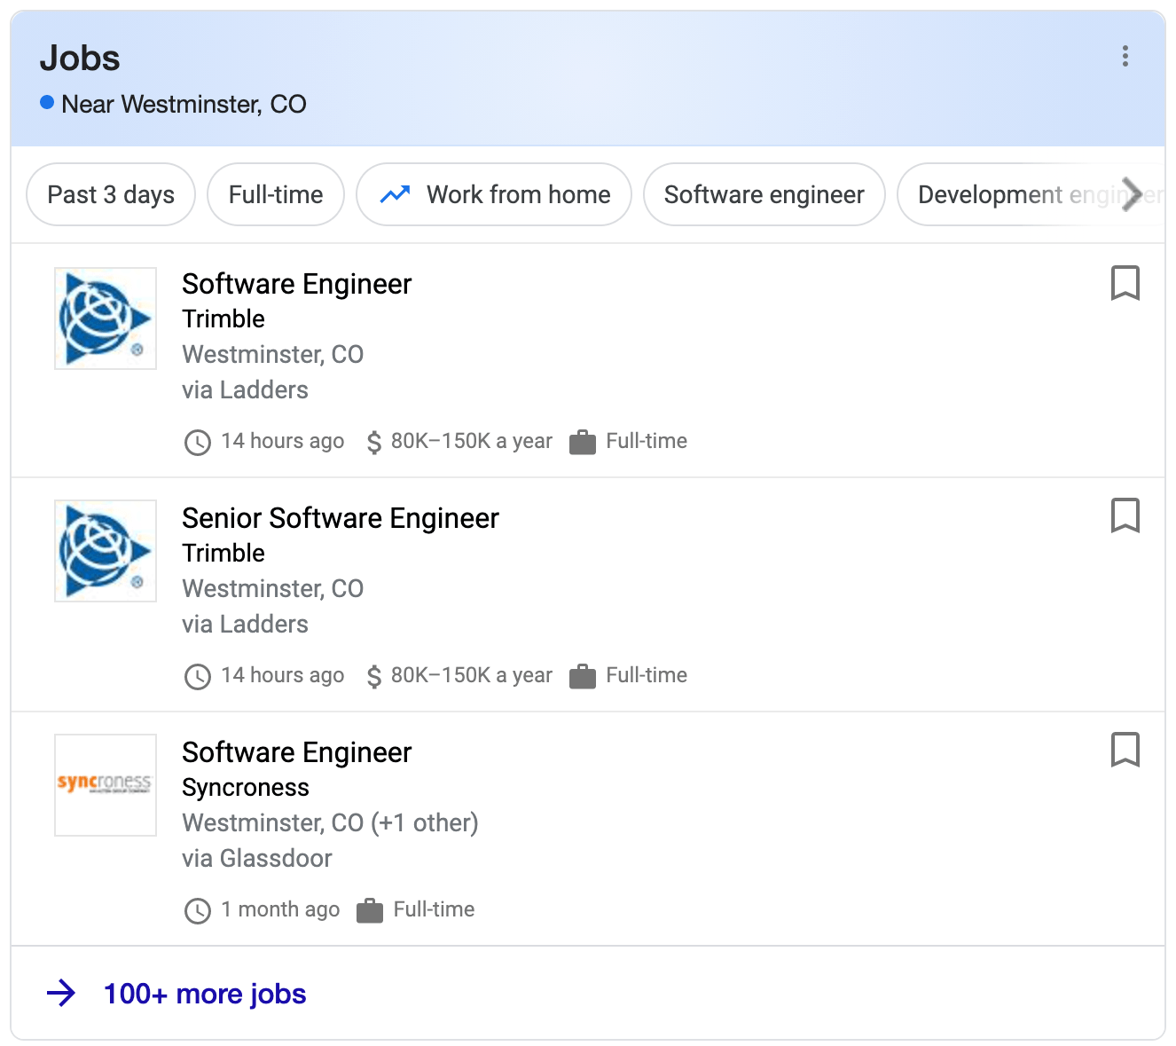Image resolution: width=1176 pixels, height=1046 pixels.
Task: Enable the Work from home filter
Action: point(494,194)
